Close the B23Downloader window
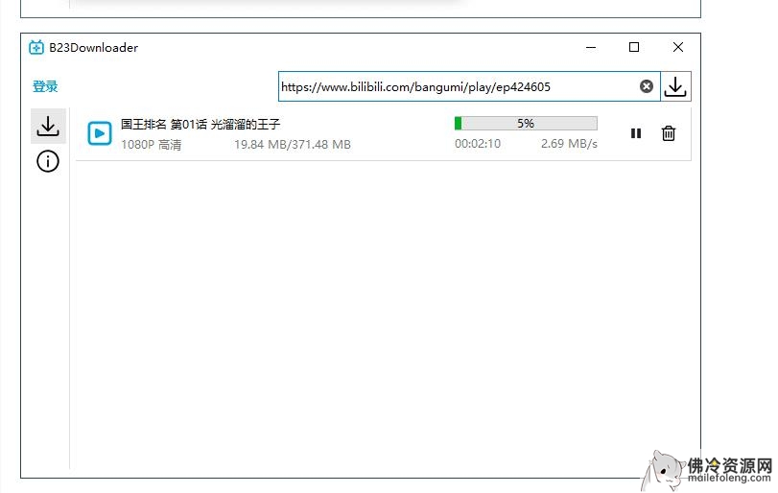The image size is (778, 493). click(x=678, y=47)
